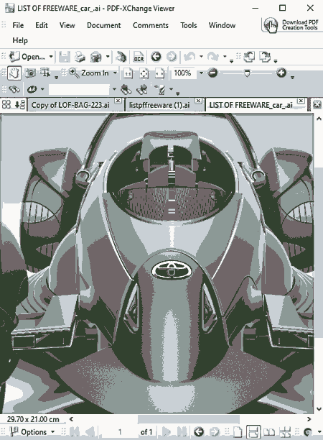This screenshot has width=323, height=440.
Task: Select Facing pages layout icon
Action: [269, 431]
